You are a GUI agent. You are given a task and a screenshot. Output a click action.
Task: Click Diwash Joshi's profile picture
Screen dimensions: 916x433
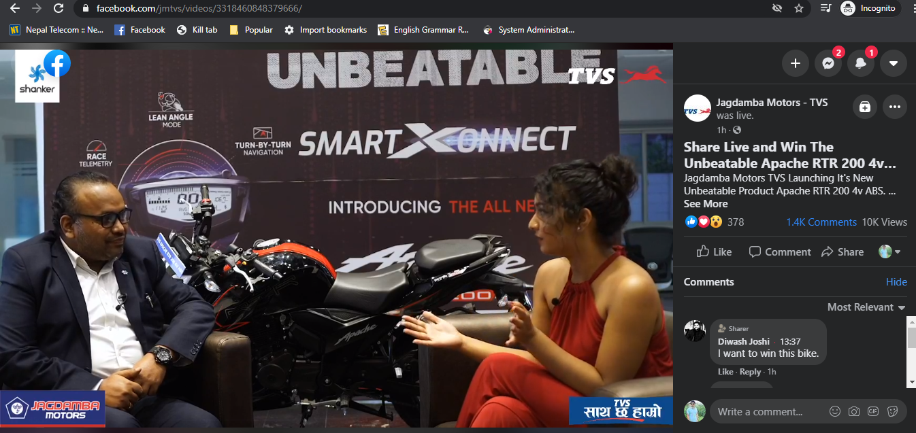695,331
